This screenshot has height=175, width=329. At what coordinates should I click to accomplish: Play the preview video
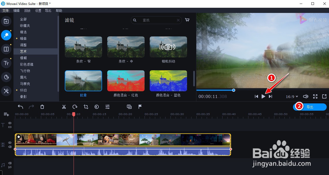tap(263, 96)
